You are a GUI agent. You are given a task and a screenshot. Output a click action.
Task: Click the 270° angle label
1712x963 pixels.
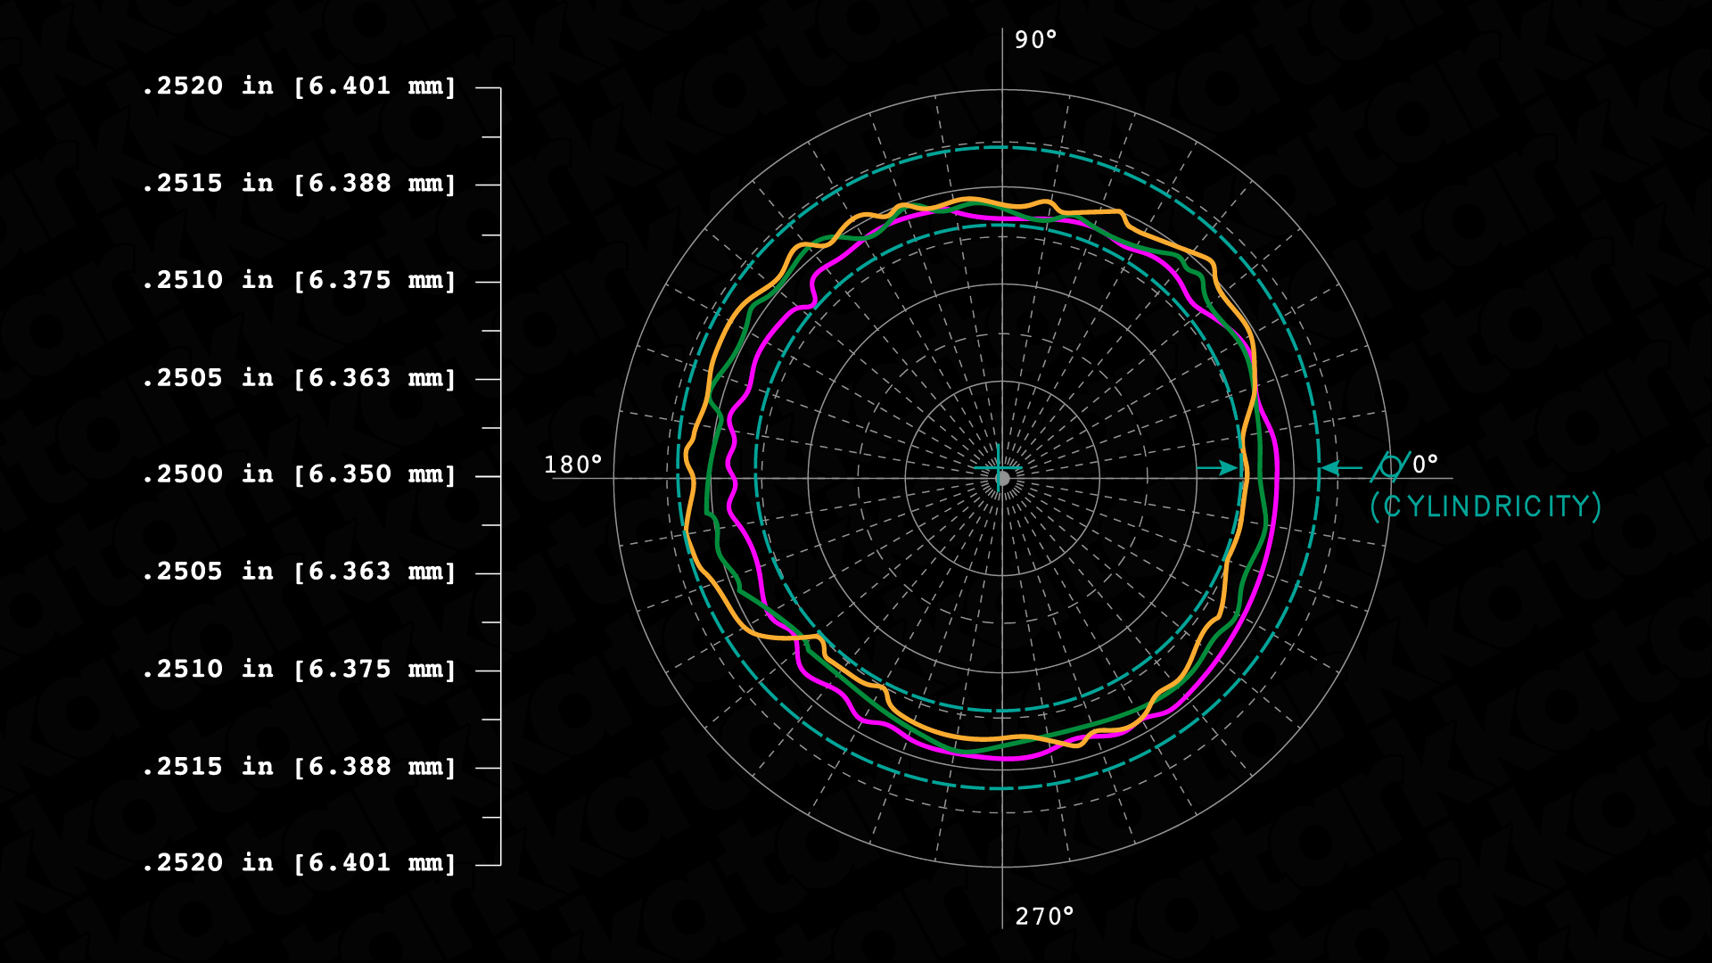tap(1045, 917)
